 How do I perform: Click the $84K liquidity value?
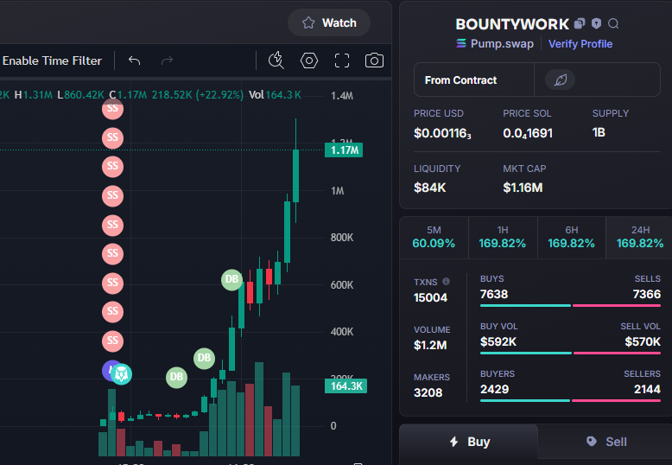(x=430, y=188)
